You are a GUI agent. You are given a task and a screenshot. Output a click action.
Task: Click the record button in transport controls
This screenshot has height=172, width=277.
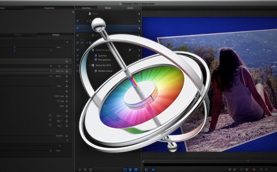pos(254,170)
